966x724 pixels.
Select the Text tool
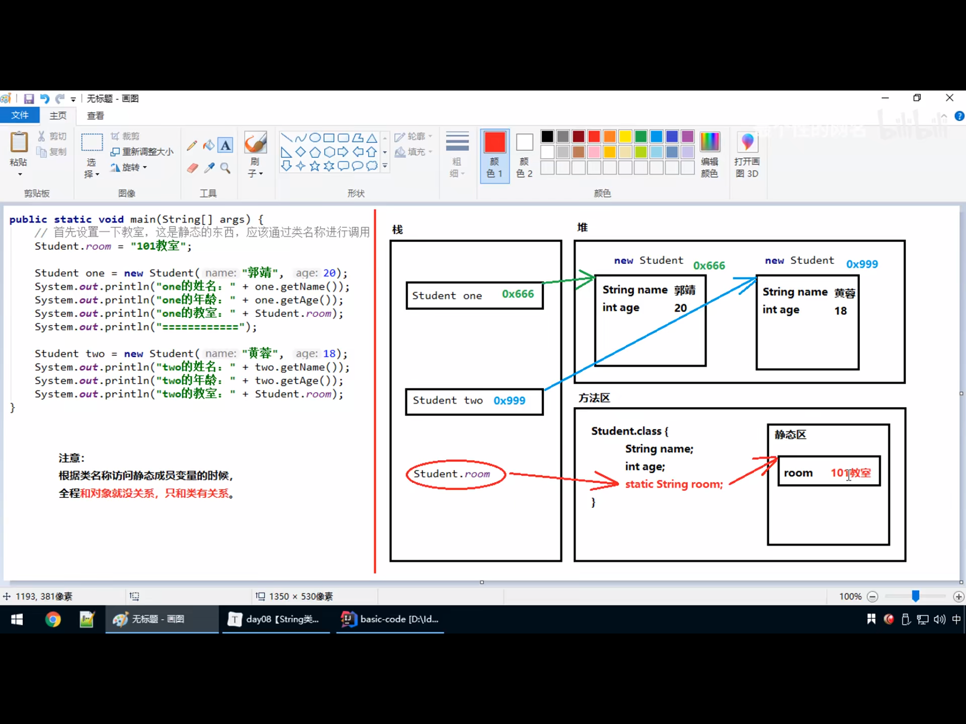point(225,146)
